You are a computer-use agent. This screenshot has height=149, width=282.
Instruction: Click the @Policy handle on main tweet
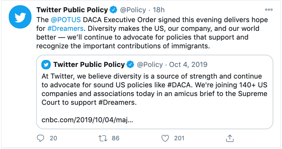pos(133,10)
